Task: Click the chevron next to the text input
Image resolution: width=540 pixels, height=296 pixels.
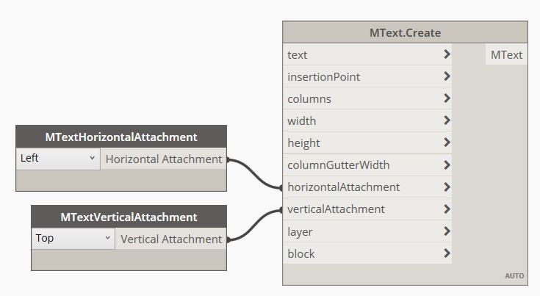Action: tap(447, 54)
